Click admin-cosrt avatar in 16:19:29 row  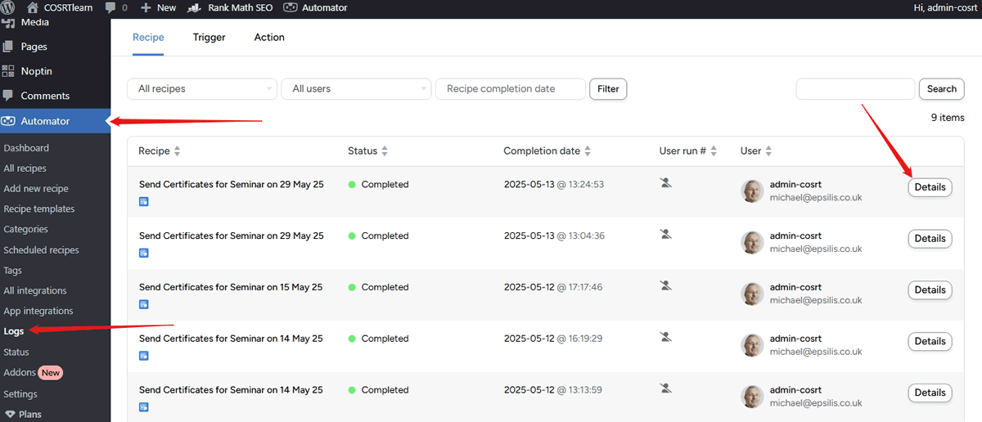click(x=752, y=345)
